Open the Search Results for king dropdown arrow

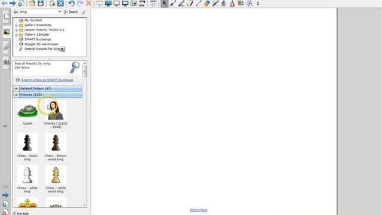click(62, 49)
